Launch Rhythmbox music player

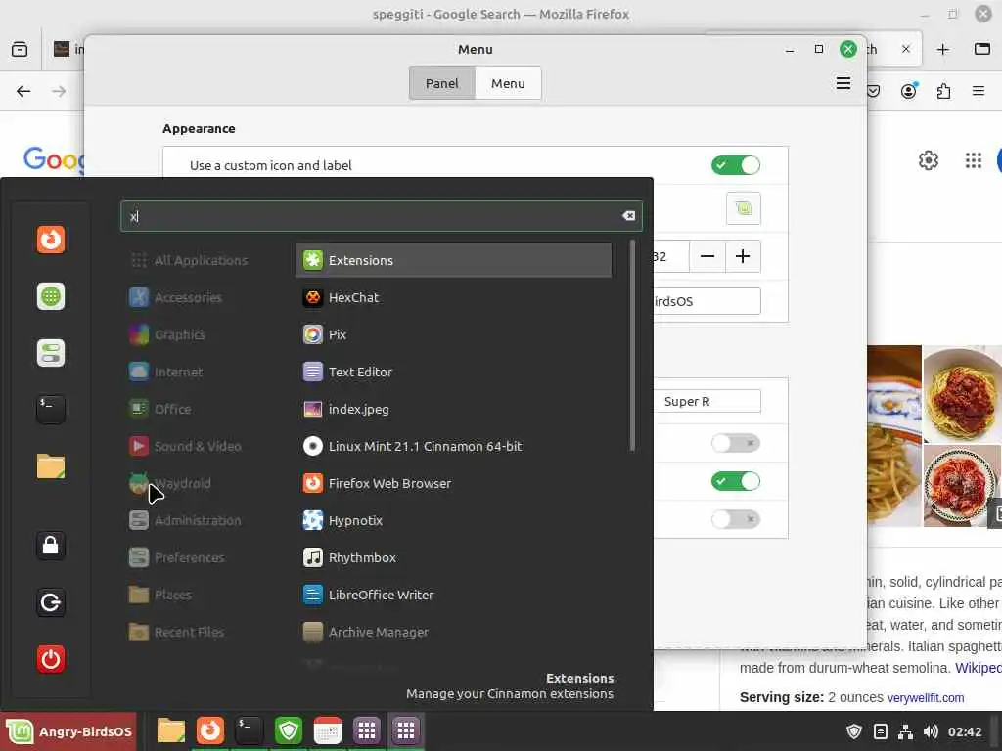(x=453, y=557)
